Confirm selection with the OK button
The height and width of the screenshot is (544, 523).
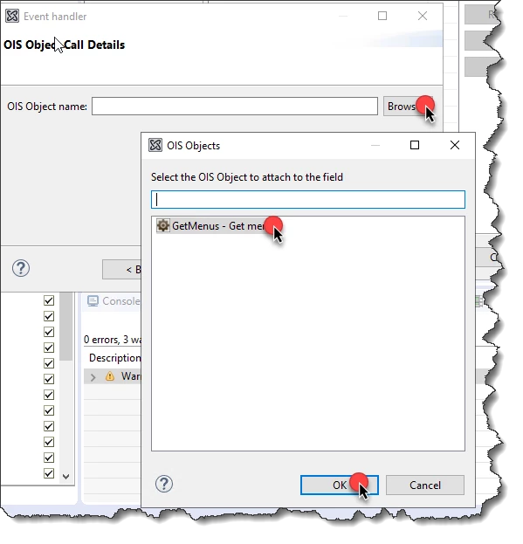pos(339,485)
